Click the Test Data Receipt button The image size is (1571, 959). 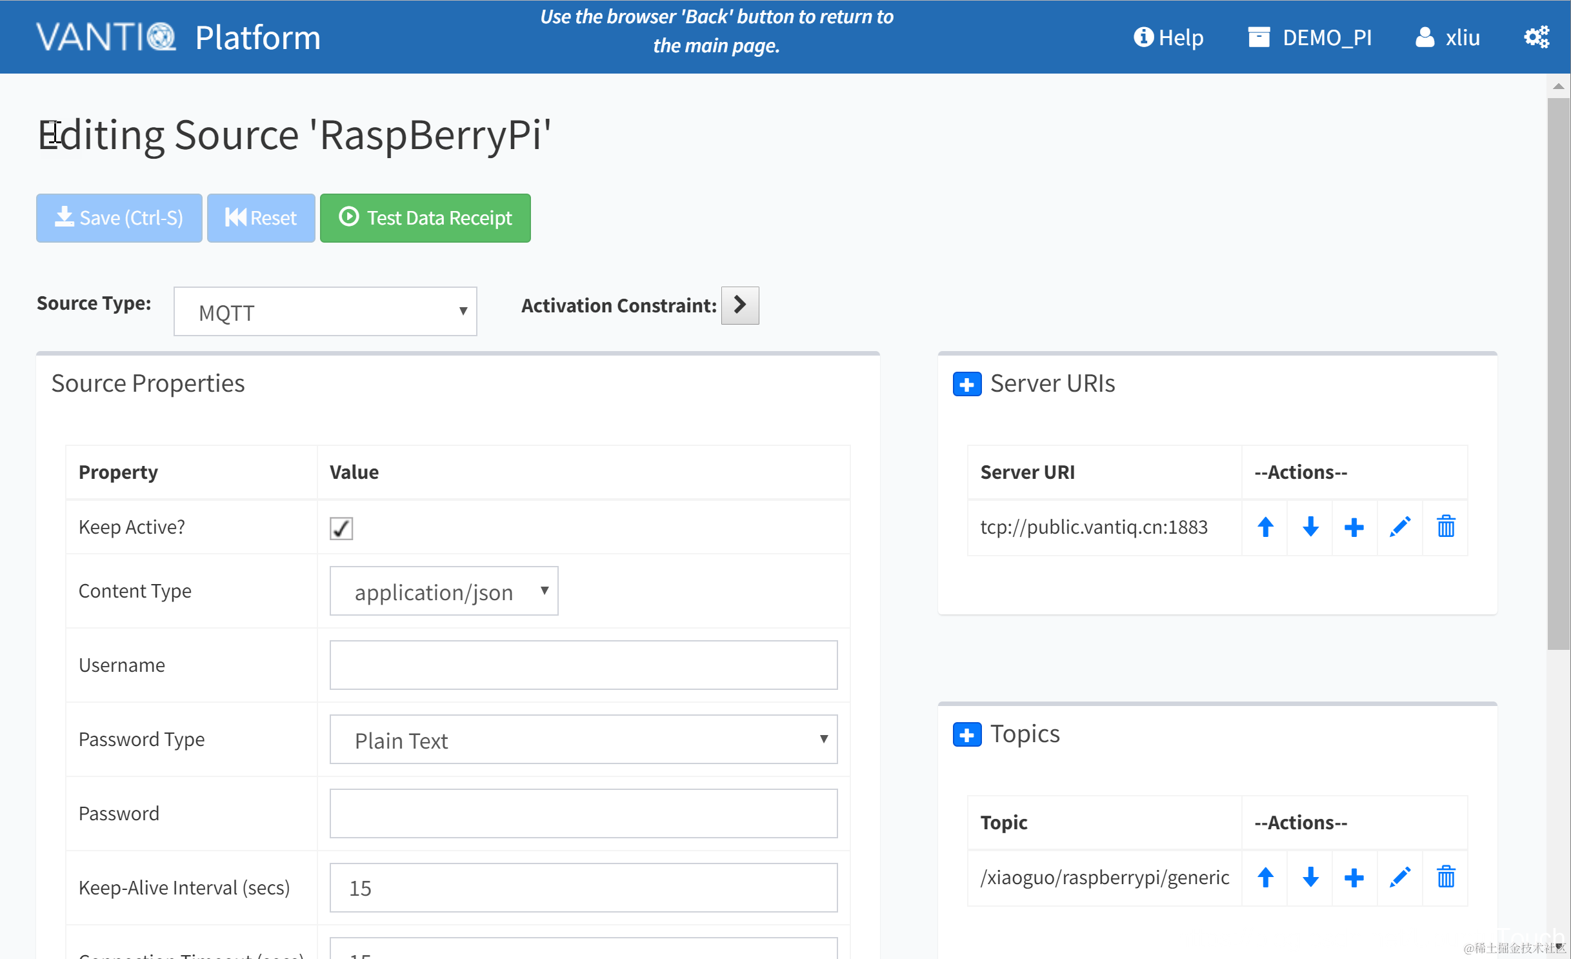click(x=425, y=218)
